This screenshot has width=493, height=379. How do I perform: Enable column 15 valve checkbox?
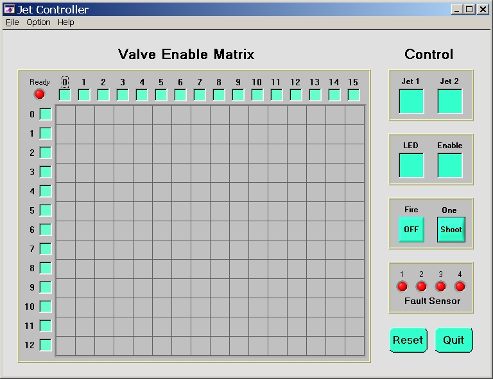click(354, 95)
